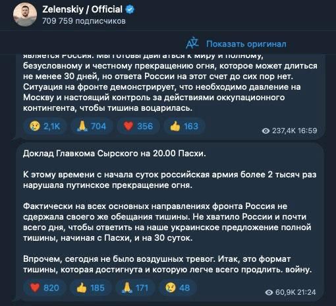Click the 16:59 message timestamp
The width and height of the screenshot is (336, 306).
pyautogui.click(x=308, y=131)
